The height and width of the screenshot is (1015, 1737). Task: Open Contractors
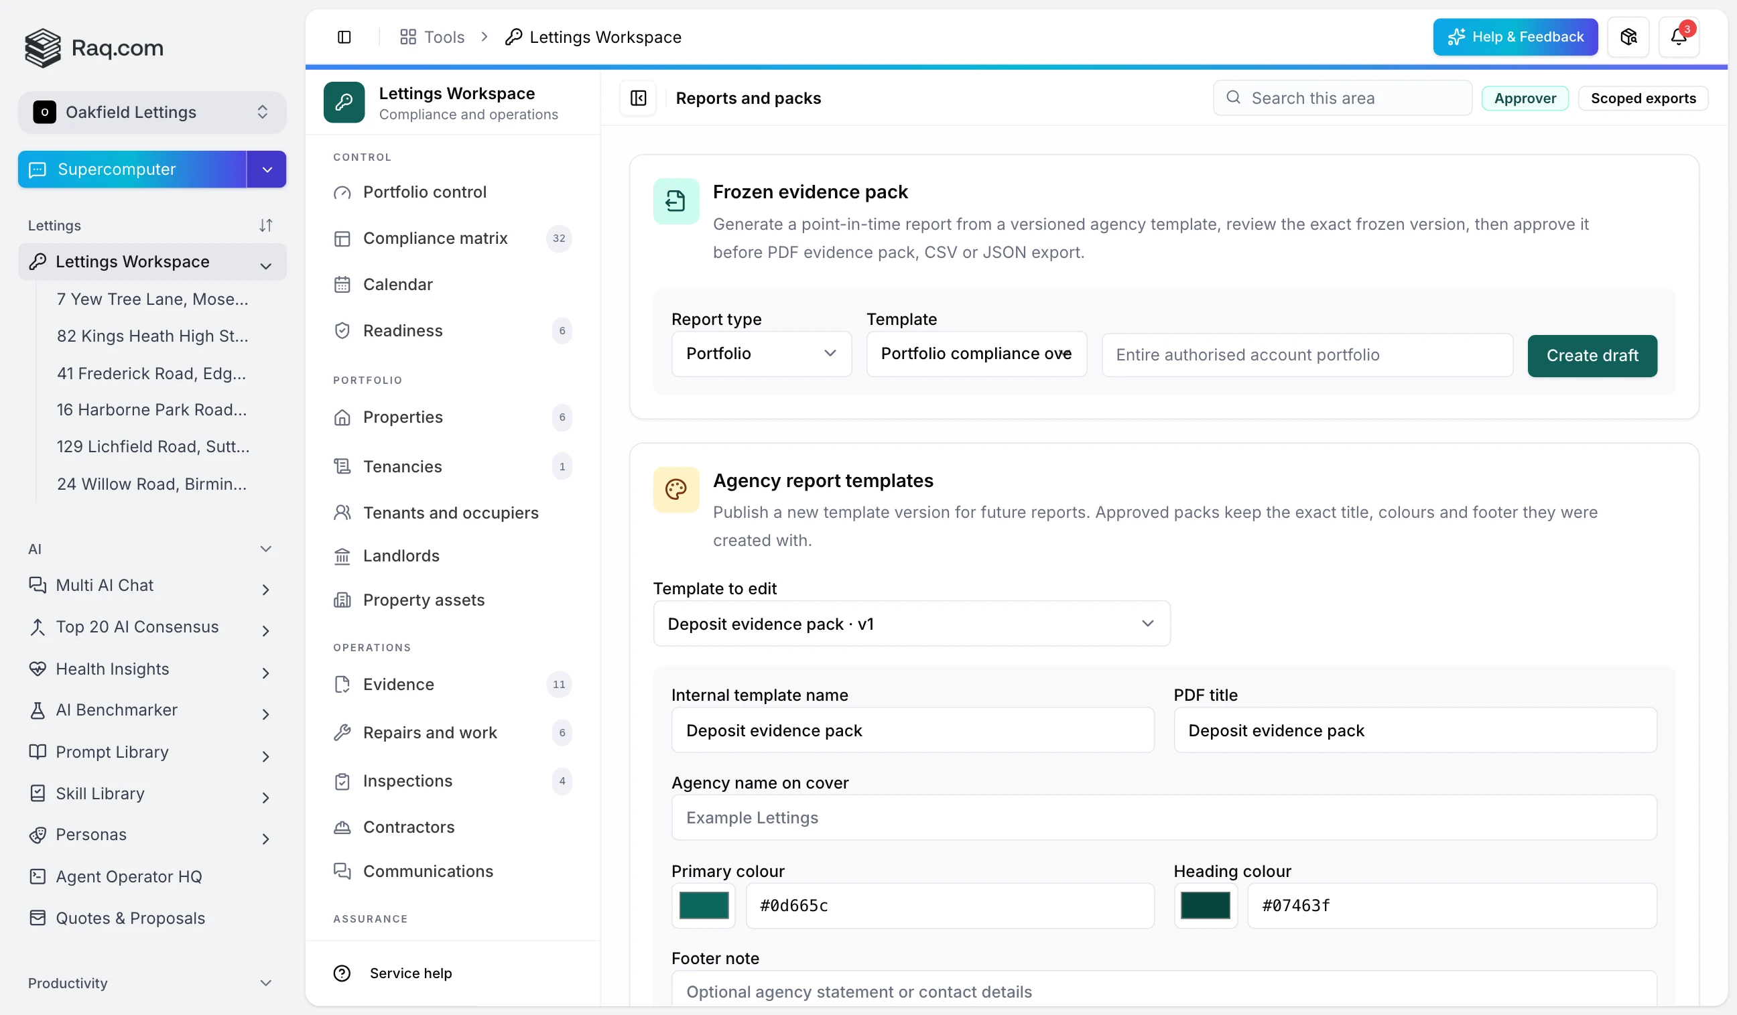pos(452,827)
